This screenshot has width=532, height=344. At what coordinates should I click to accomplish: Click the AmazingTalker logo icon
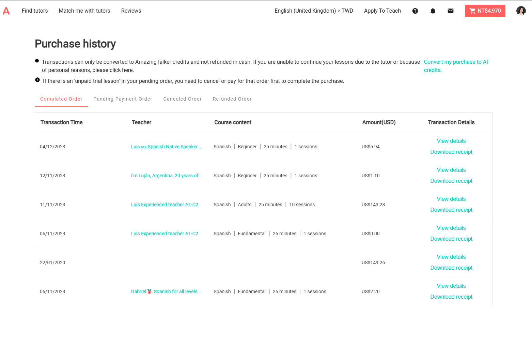point(6,11)
